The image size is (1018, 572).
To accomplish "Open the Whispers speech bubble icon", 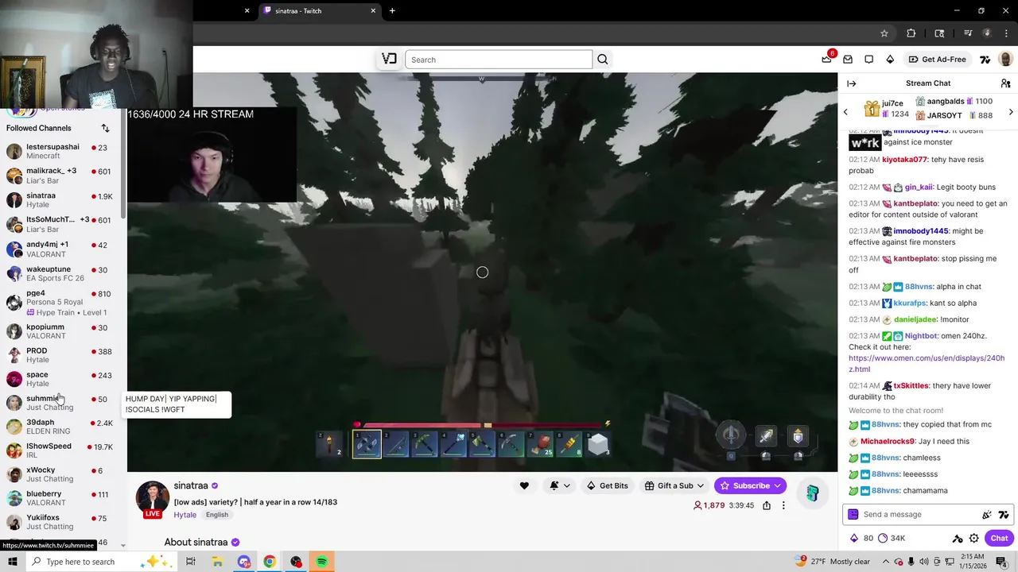I will pos(868,60).
